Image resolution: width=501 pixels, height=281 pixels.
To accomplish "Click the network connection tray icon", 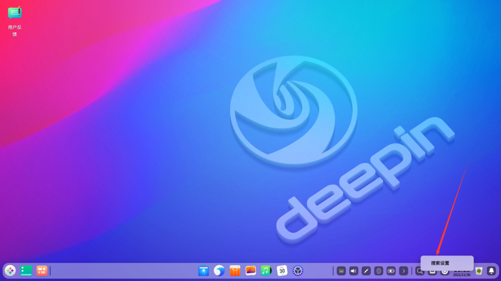I will click(x=366, y=271).
